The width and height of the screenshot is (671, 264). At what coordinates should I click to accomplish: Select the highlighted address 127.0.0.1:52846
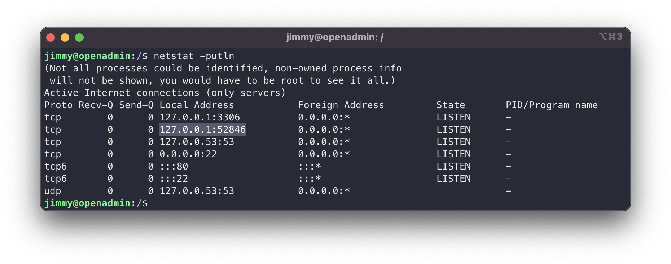[x=202, y=129]
